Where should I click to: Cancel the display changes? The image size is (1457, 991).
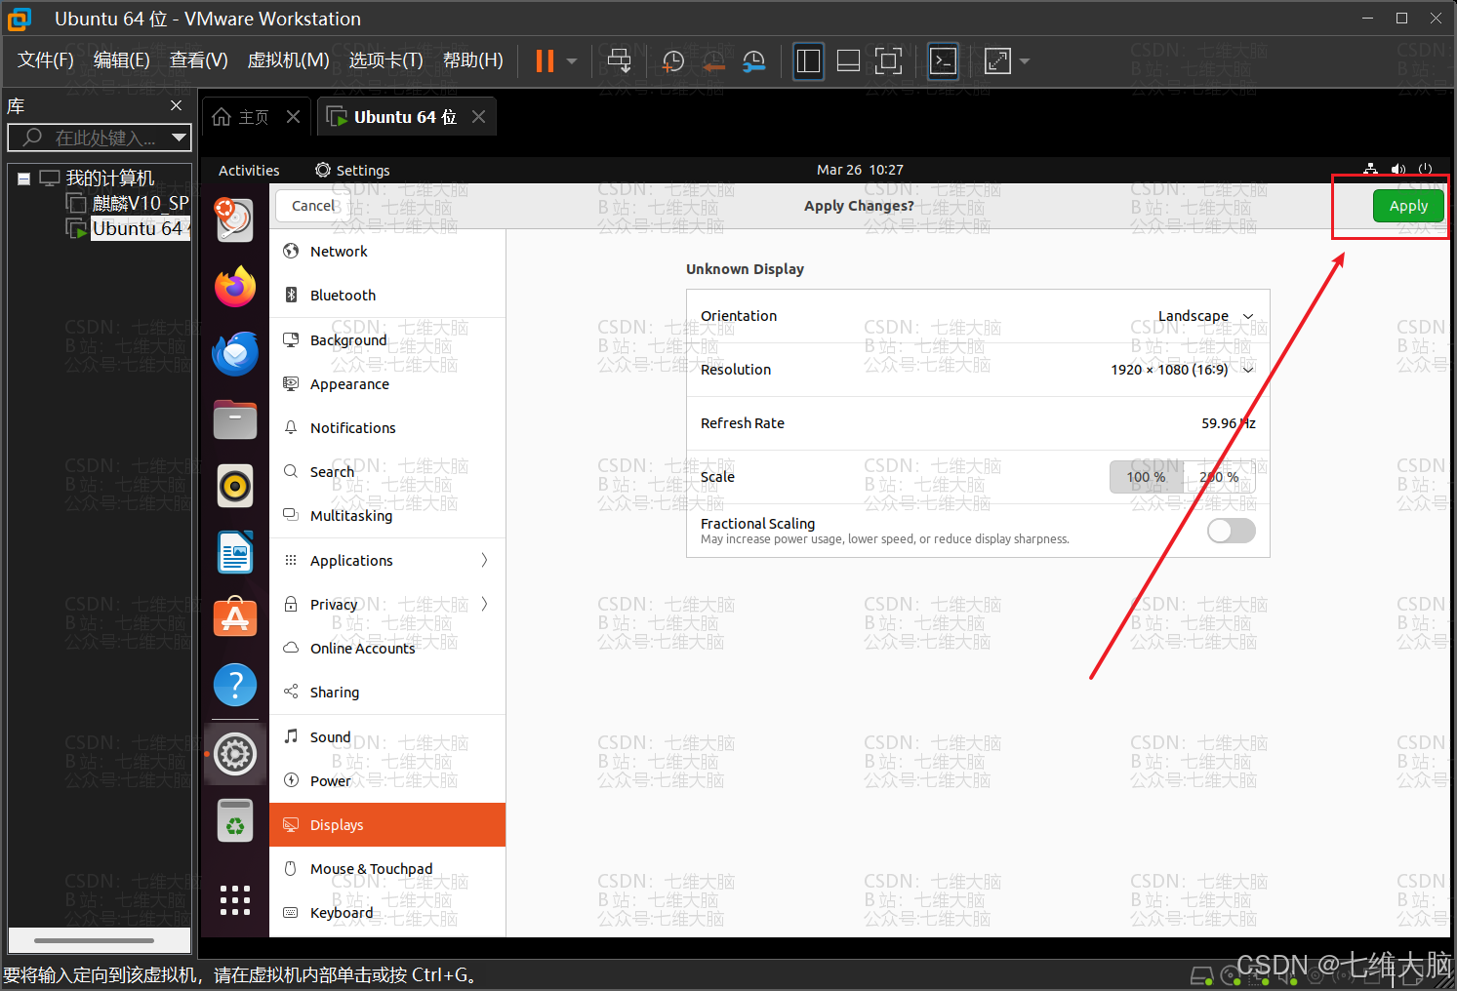pos(313,206)
